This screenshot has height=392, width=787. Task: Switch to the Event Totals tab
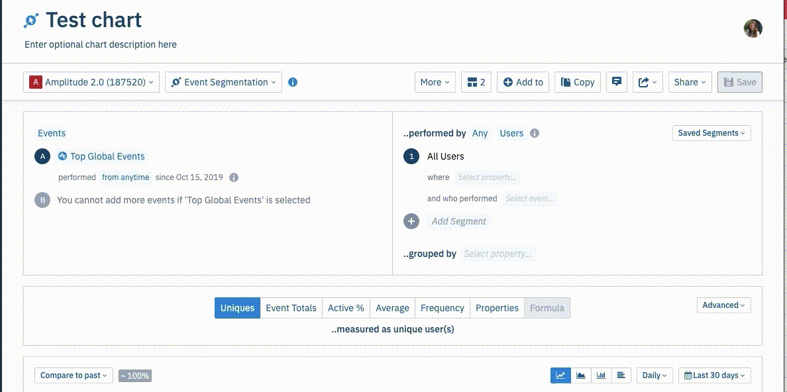click(291, 308)
